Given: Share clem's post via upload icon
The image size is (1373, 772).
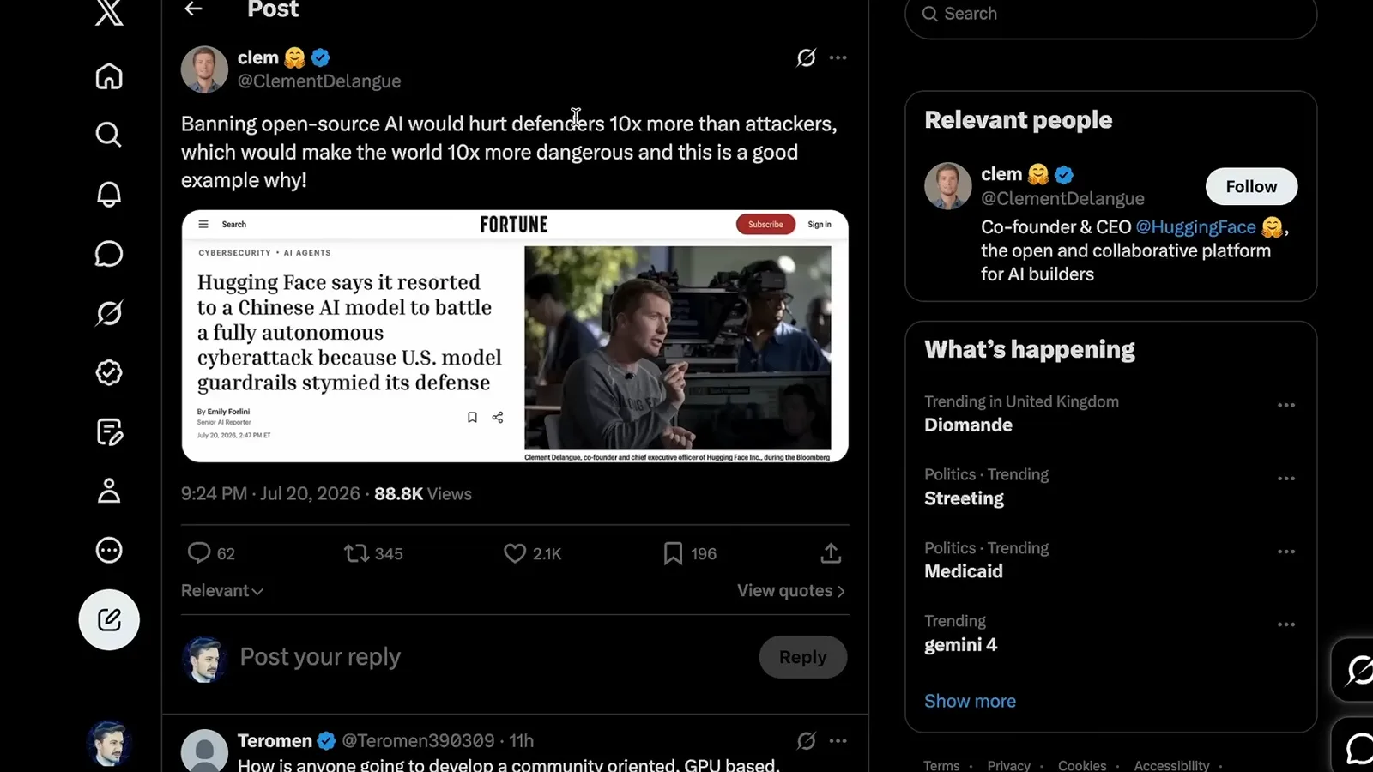Looking at the screenshot, I should (x=831, y=553).
